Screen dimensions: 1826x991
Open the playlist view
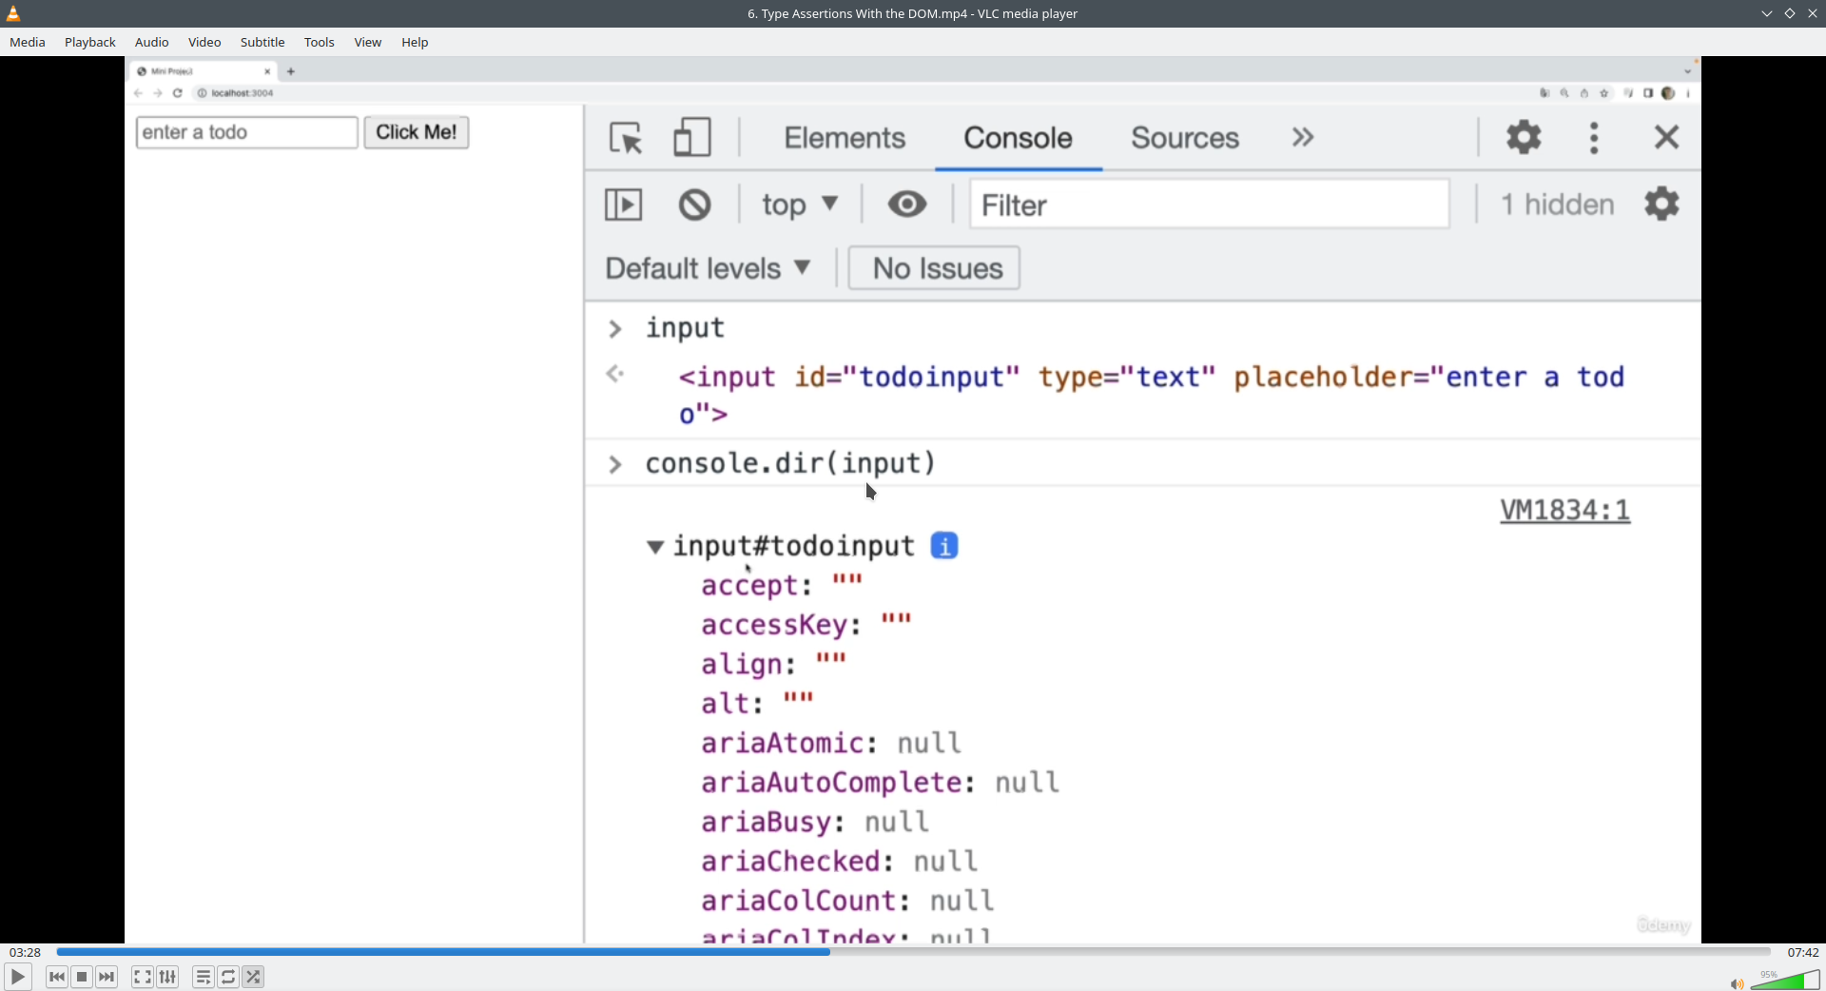pyautogui.click(x=203, y=977)
